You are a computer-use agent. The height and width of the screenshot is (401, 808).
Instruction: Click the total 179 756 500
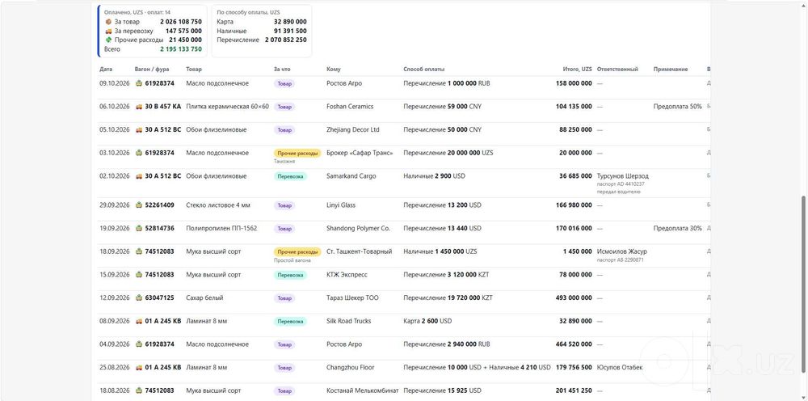(574, 368)
